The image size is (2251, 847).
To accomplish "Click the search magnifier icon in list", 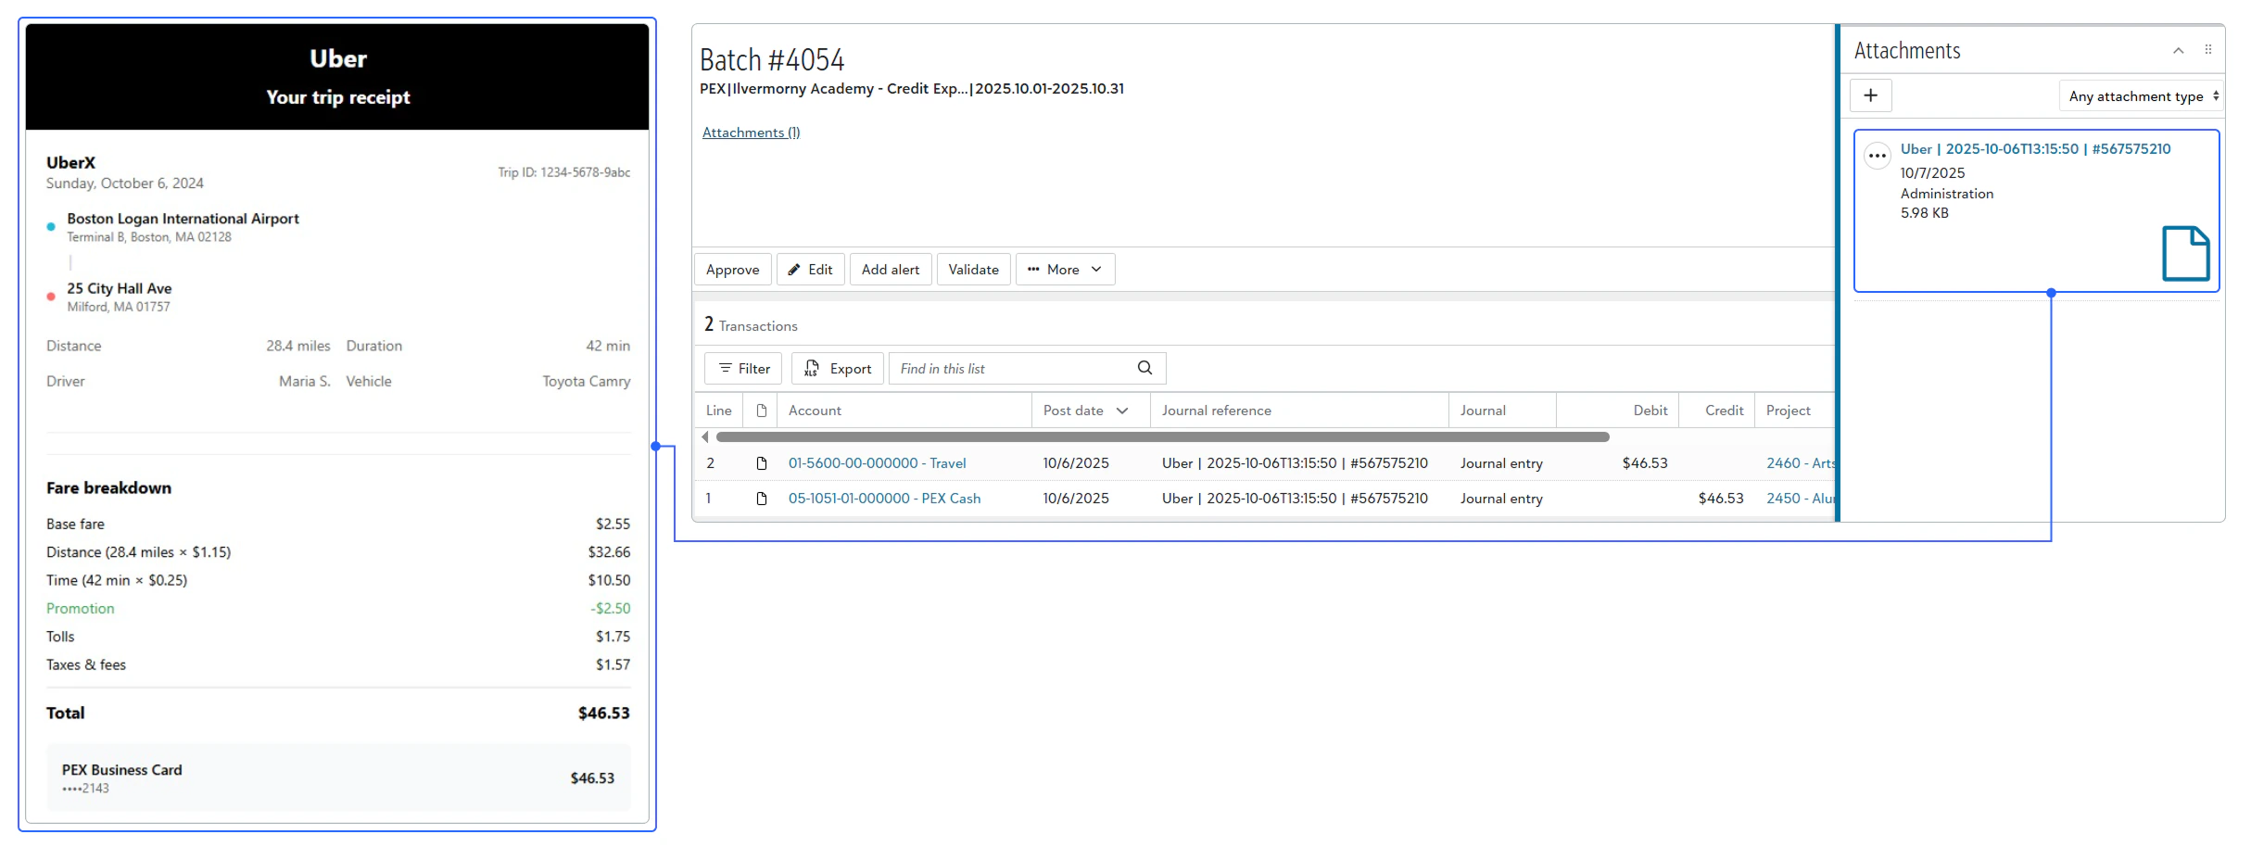I will coord(1144,368).
